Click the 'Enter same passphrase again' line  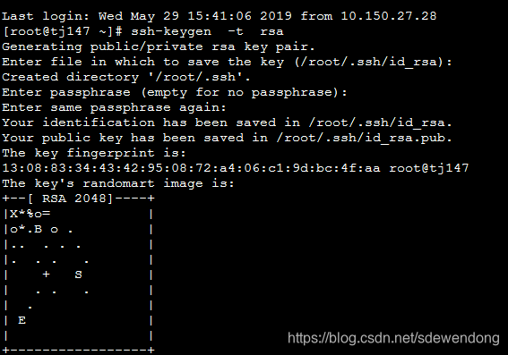click(114, 107)
